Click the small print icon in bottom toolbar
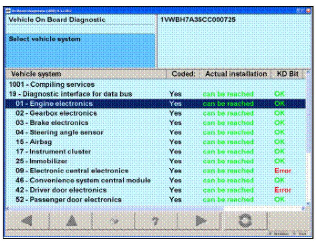The width and height of the screenshot is (317, 243). coord(113,221)
